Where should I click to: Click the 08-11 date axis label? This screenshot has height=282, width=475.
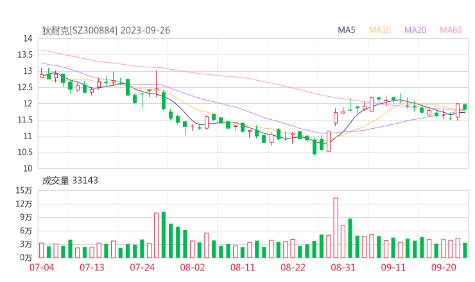pos(243,268)
